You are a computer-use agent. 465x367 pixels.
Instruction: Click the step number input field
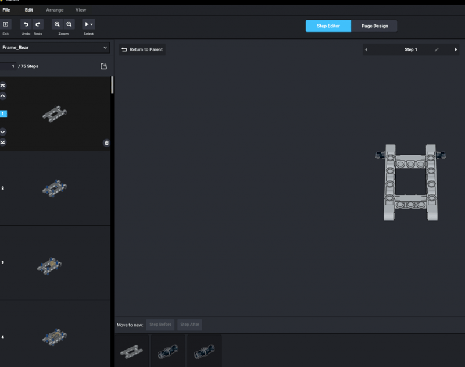8,66
